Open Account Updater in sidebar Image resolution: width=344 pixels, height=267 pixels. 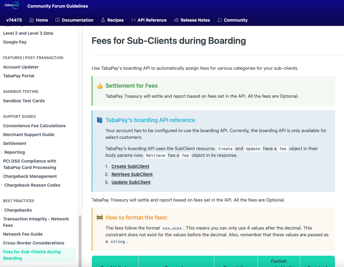tap(21, 67)
